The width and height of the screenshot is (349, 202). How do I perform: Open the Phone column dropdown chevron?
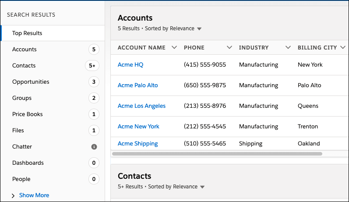pyautogui.click(x=229, y=47)
